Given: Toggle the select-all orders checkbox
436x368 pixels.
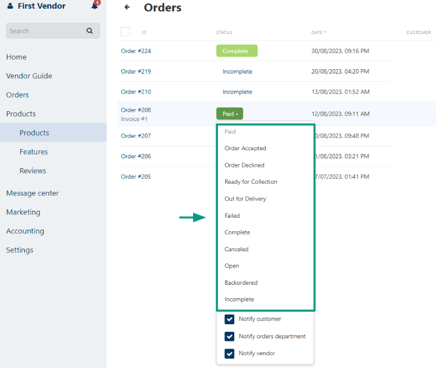Looking at the screenshot, I should [125, 31].
